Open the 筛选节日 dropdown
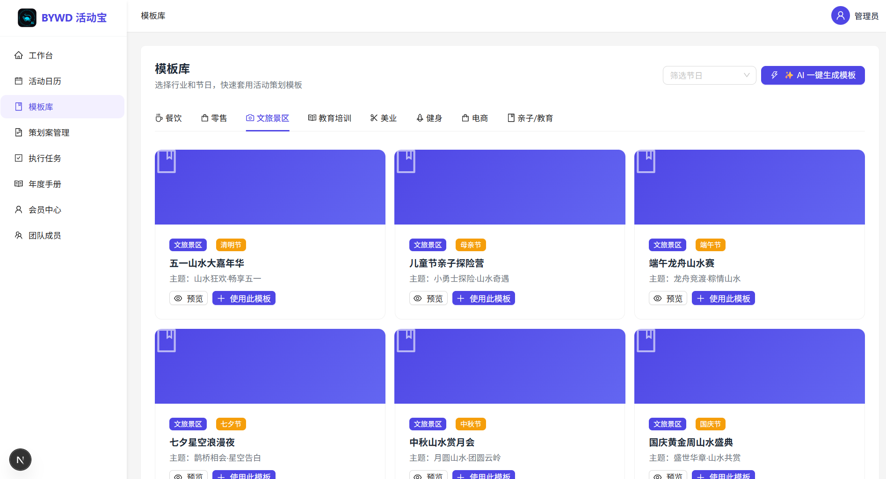The height and width of the screenshot is (479, 886). (709, 75)
